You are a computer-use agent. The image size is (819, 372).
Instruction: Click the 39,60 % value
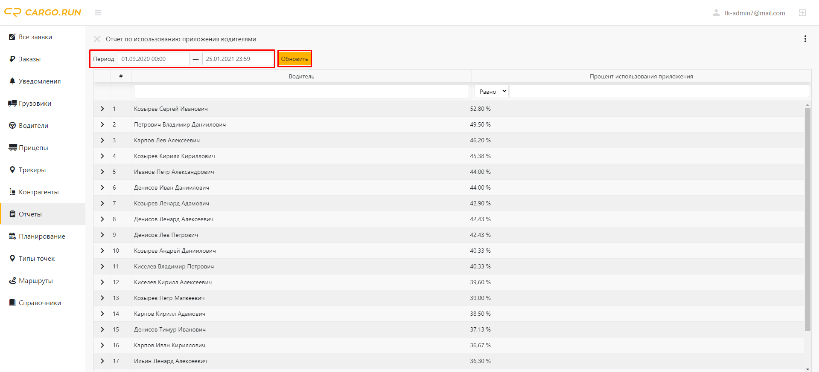pyautogui.click(x=480, y=282)
